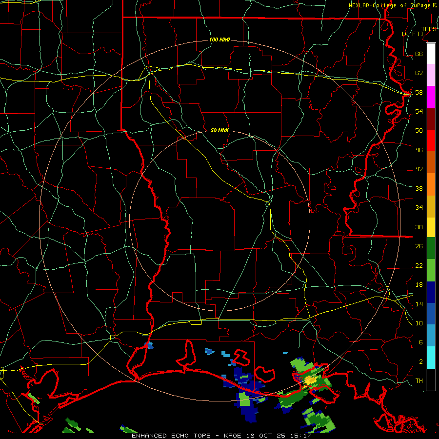Click the navy blue legend swatch
Viewport: 439px width, 439px height.
pos(431,292)
